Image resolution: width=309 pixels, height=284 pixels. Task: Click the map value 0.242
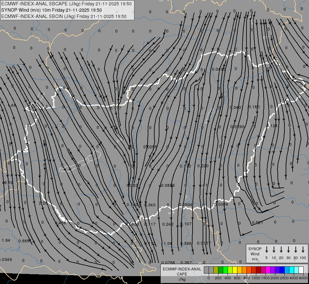click(x=168, y=224)
